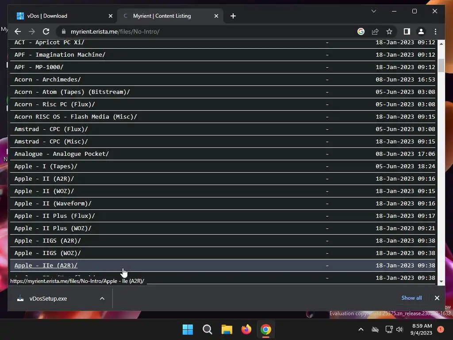This screenshot has width=453, height=340.
Task: Open ACT - Apricot PC Xi folder
Action: click(50, 42)
